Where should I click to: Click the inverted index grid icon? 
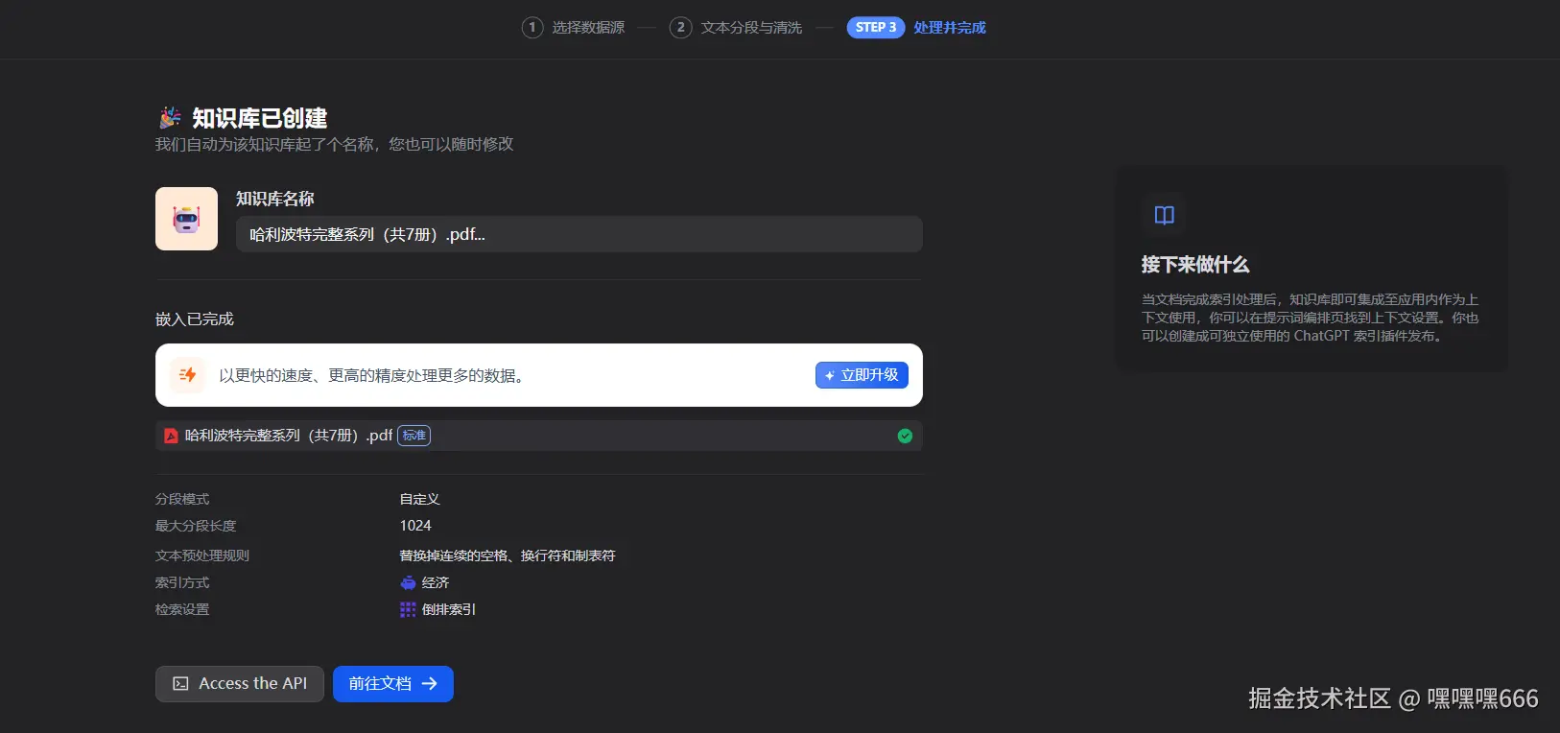(x=408, y=609)
